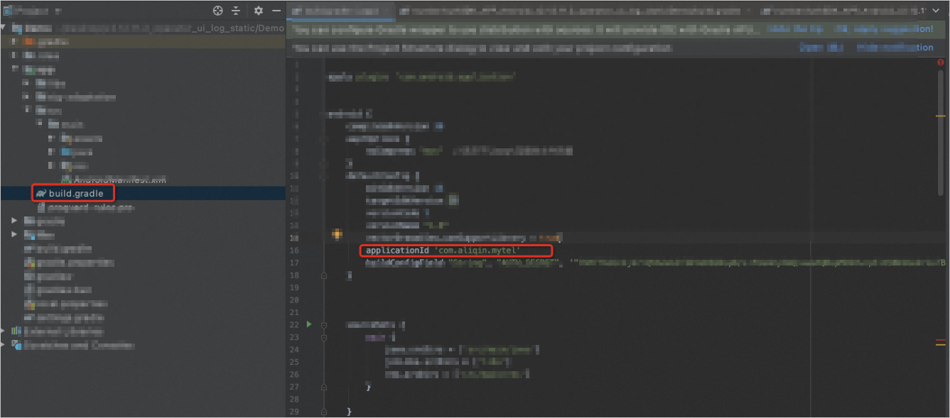Click the locate current file crosshair icon
Screen dimensions: 950x418
tap(218, 11)
